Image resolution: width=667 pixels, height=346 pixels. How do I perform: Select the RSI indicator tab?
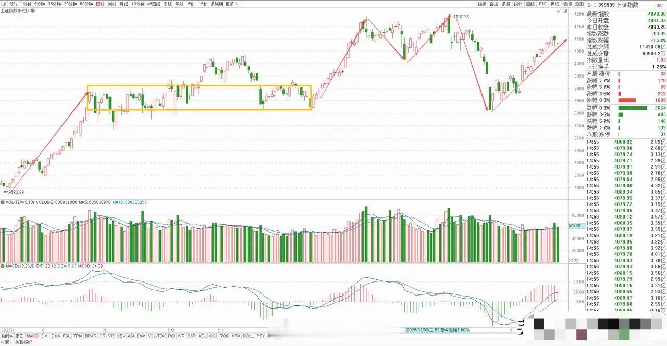[171, 336]
